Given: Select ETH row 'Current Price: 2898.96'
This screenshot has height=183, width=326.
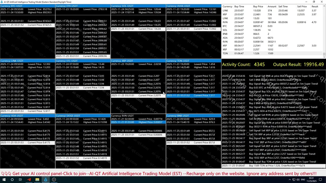Looking at the screenshot, I should pos(83,56).
